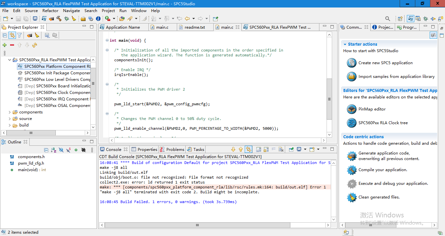The height and width of the screenshot is (236, 445).
Task: Toggle Link with Editor in Project Explorer
Action: coord(12,35)
